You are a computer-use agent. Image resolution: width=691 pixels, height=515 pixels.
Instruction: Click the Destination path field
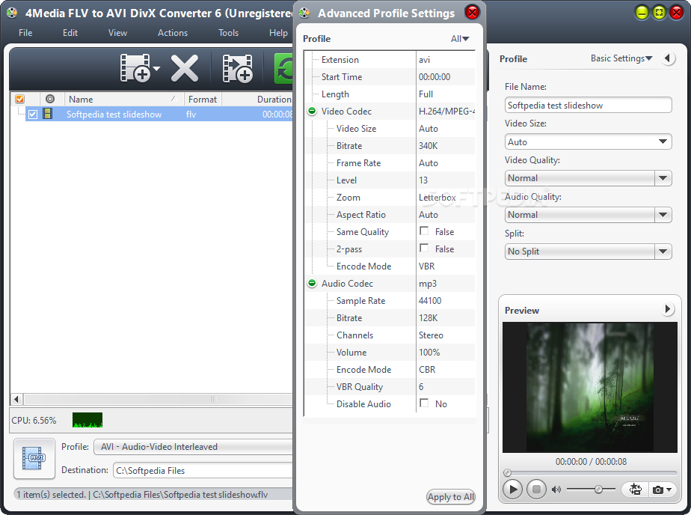[203, 471]
